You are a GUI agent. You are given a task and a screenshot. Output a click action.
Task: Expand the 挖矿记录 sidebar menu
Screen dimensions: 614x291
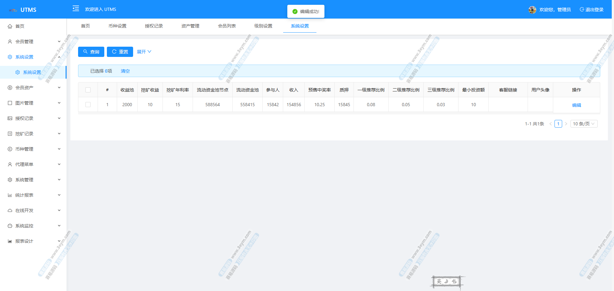pyautogui.click(x=34, y=134)
